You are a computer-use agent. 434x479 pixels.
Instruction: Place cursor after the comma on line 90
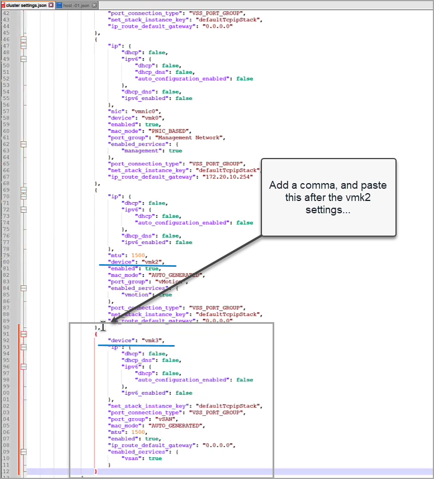click(100, 328)
